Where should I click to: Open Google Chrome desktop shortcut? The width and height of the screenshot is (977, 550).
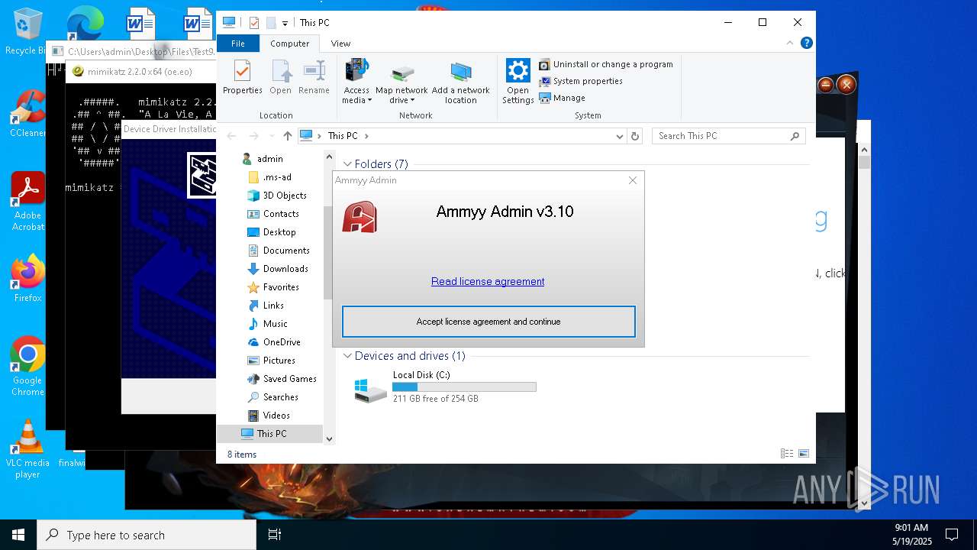(x=27, y=366)
